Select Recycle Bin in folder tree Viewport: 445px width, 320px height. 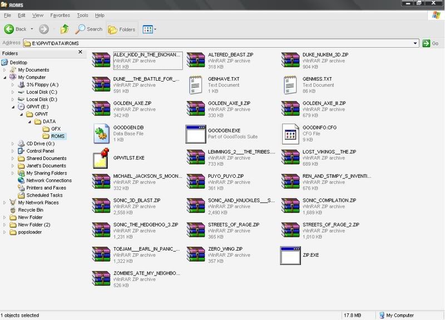point(26,210)
